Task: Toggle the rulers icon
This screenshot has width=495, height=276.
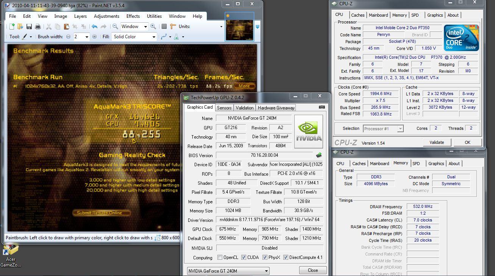Action: [x=173, y=27]
